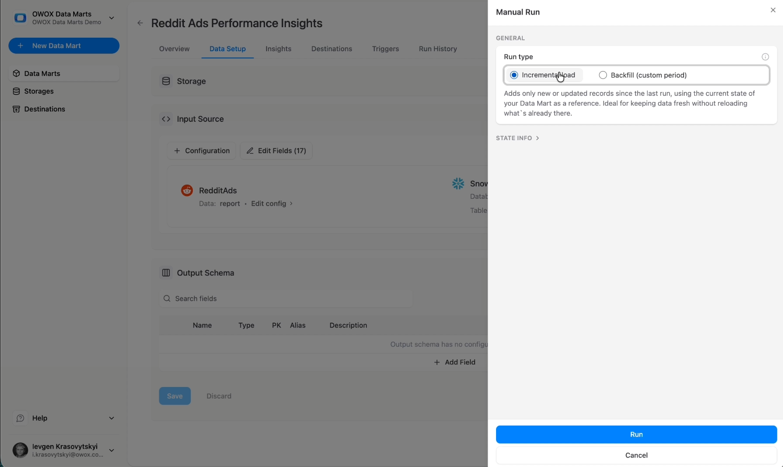
Task: Click the Search fields input box
Action: click(x=286, y=298)
